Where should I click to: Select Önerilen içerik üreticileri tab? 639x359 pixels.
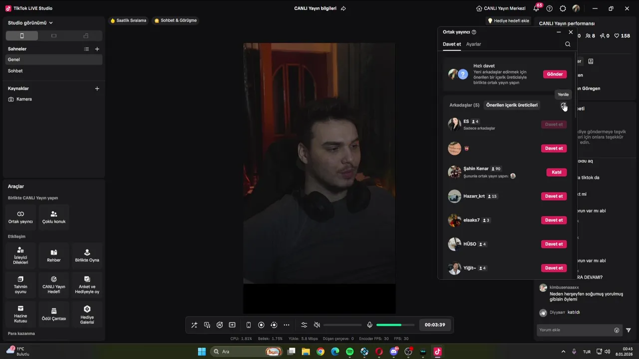click(512, 105)
